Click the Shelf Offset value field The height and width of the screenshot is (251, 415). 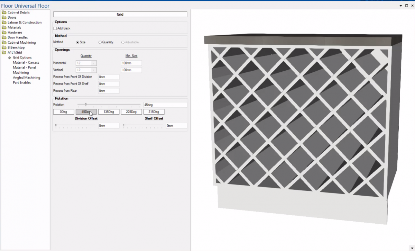pos(176,126)
